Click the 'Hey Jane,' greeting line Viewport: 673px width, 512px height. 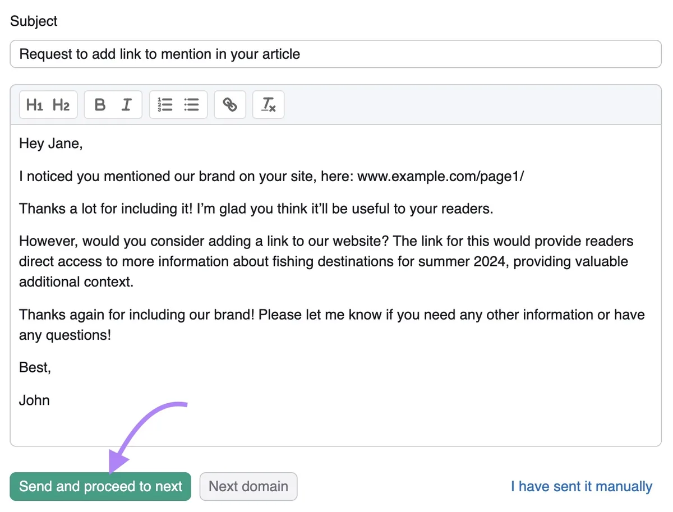pyautogui.click(x=51, y=144)
